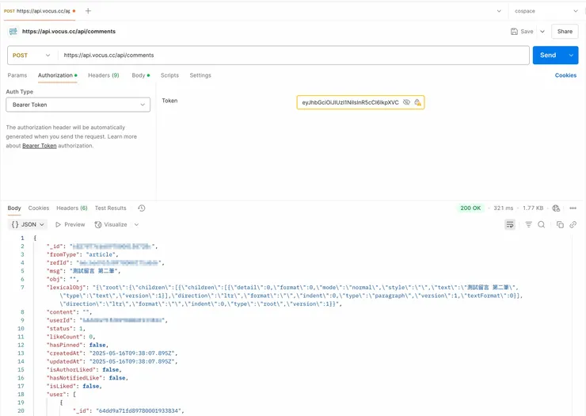
Task: Open the Test Results response tab
Action: tap(110, 208)
